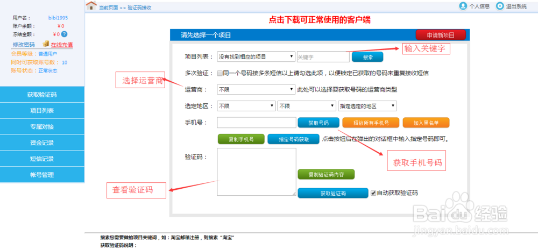Click the 在线充值 link
This screenshot has height=249, width=538.
pos(62,44)
